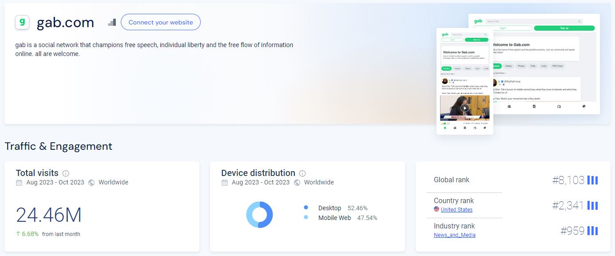The image size is (615, 256).
Task: Click the calendar icon under Total visits
Action: (19, 183)
